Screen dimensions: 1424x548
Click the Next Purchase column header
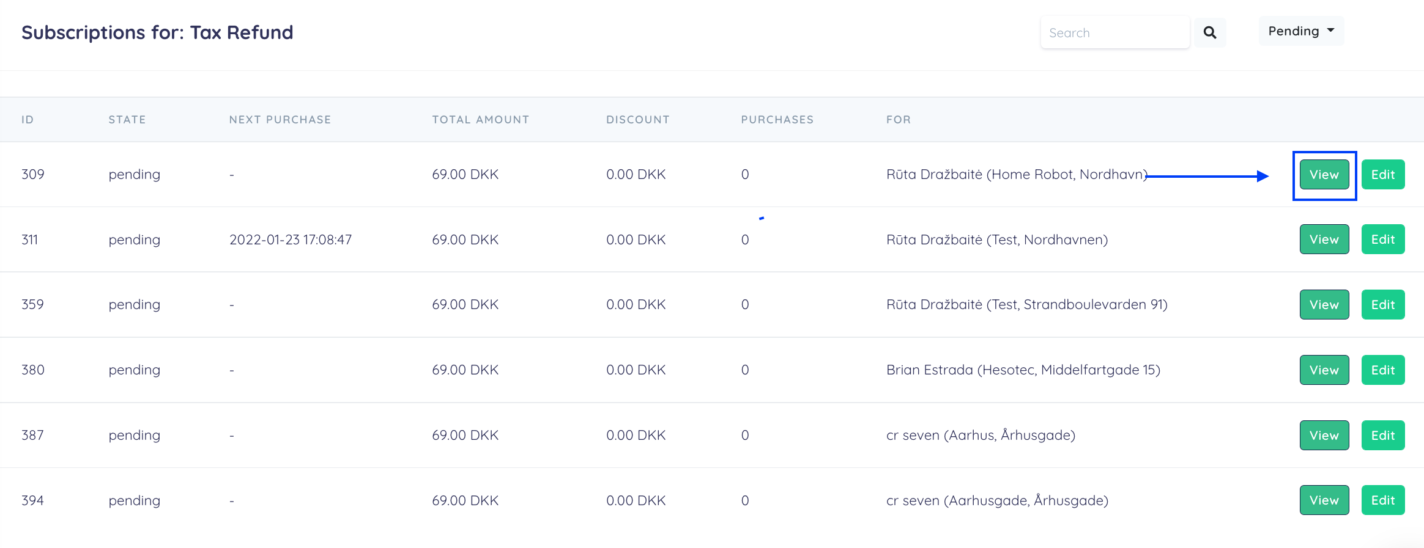coord(280,120)
